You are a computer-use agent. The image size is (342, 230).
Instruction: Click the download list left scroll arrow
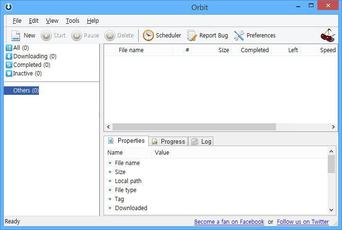pos(108,127)
